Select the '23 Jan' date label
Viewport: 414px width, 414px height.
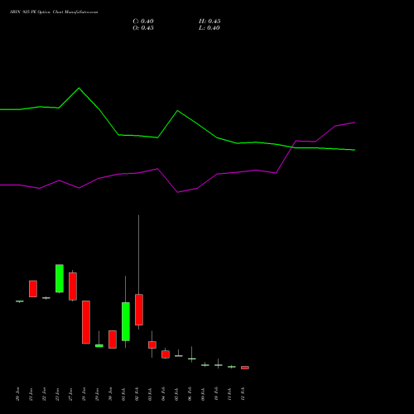[x=58, y=394]
